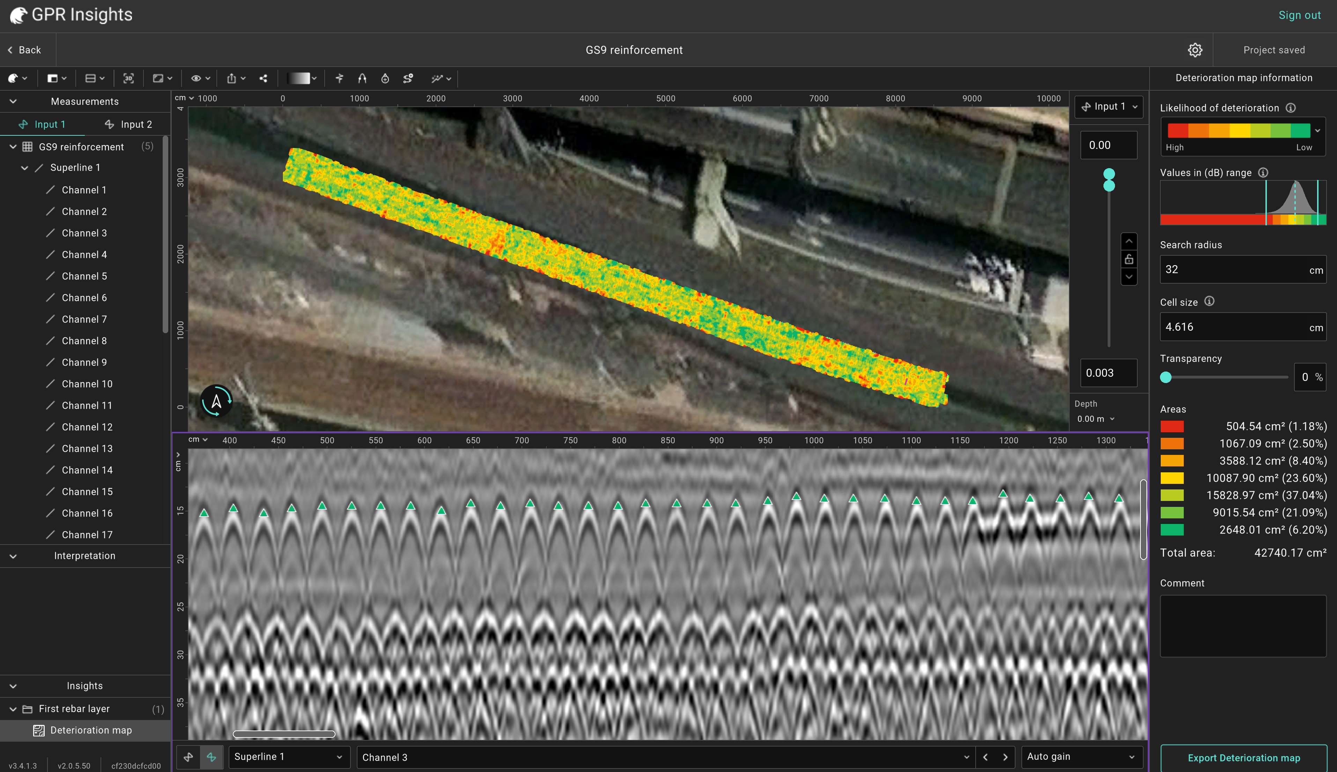Select Channel 8 in measurements list
Image resolution: width=1337 pixels, height=772 pixels.
[x=84, y=341]
